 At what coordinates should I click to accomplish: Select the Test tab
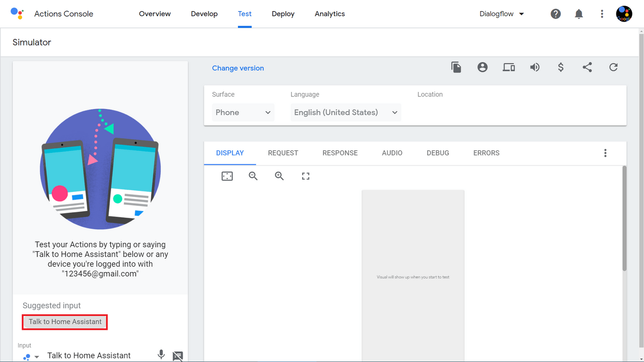click(245, 14)
